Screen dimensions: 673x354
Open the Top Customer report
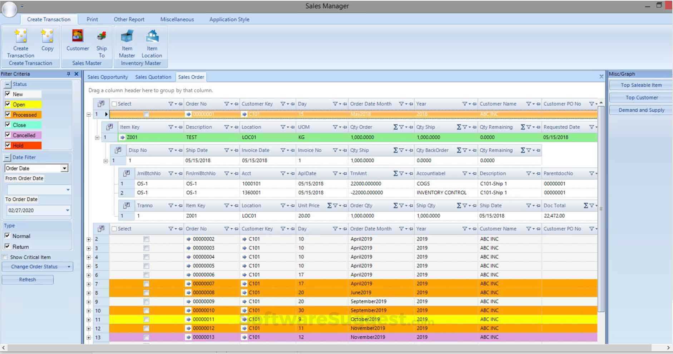(641, 97)
